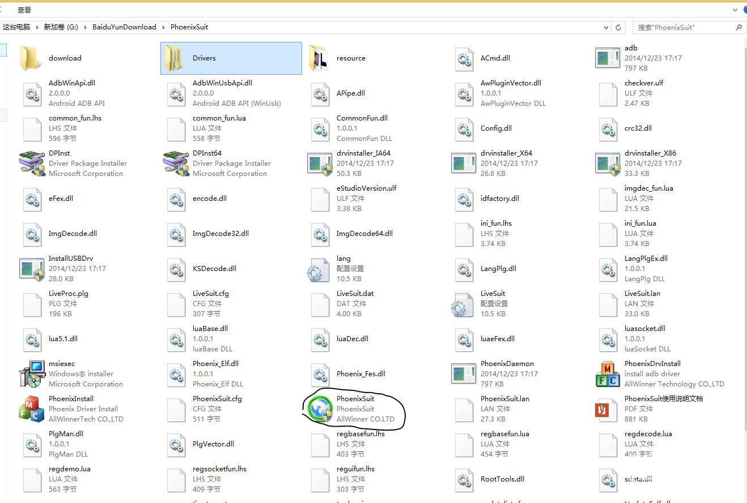Select the download folder icon
This screenshot has height=503, width=747.
tap(32, 58)
